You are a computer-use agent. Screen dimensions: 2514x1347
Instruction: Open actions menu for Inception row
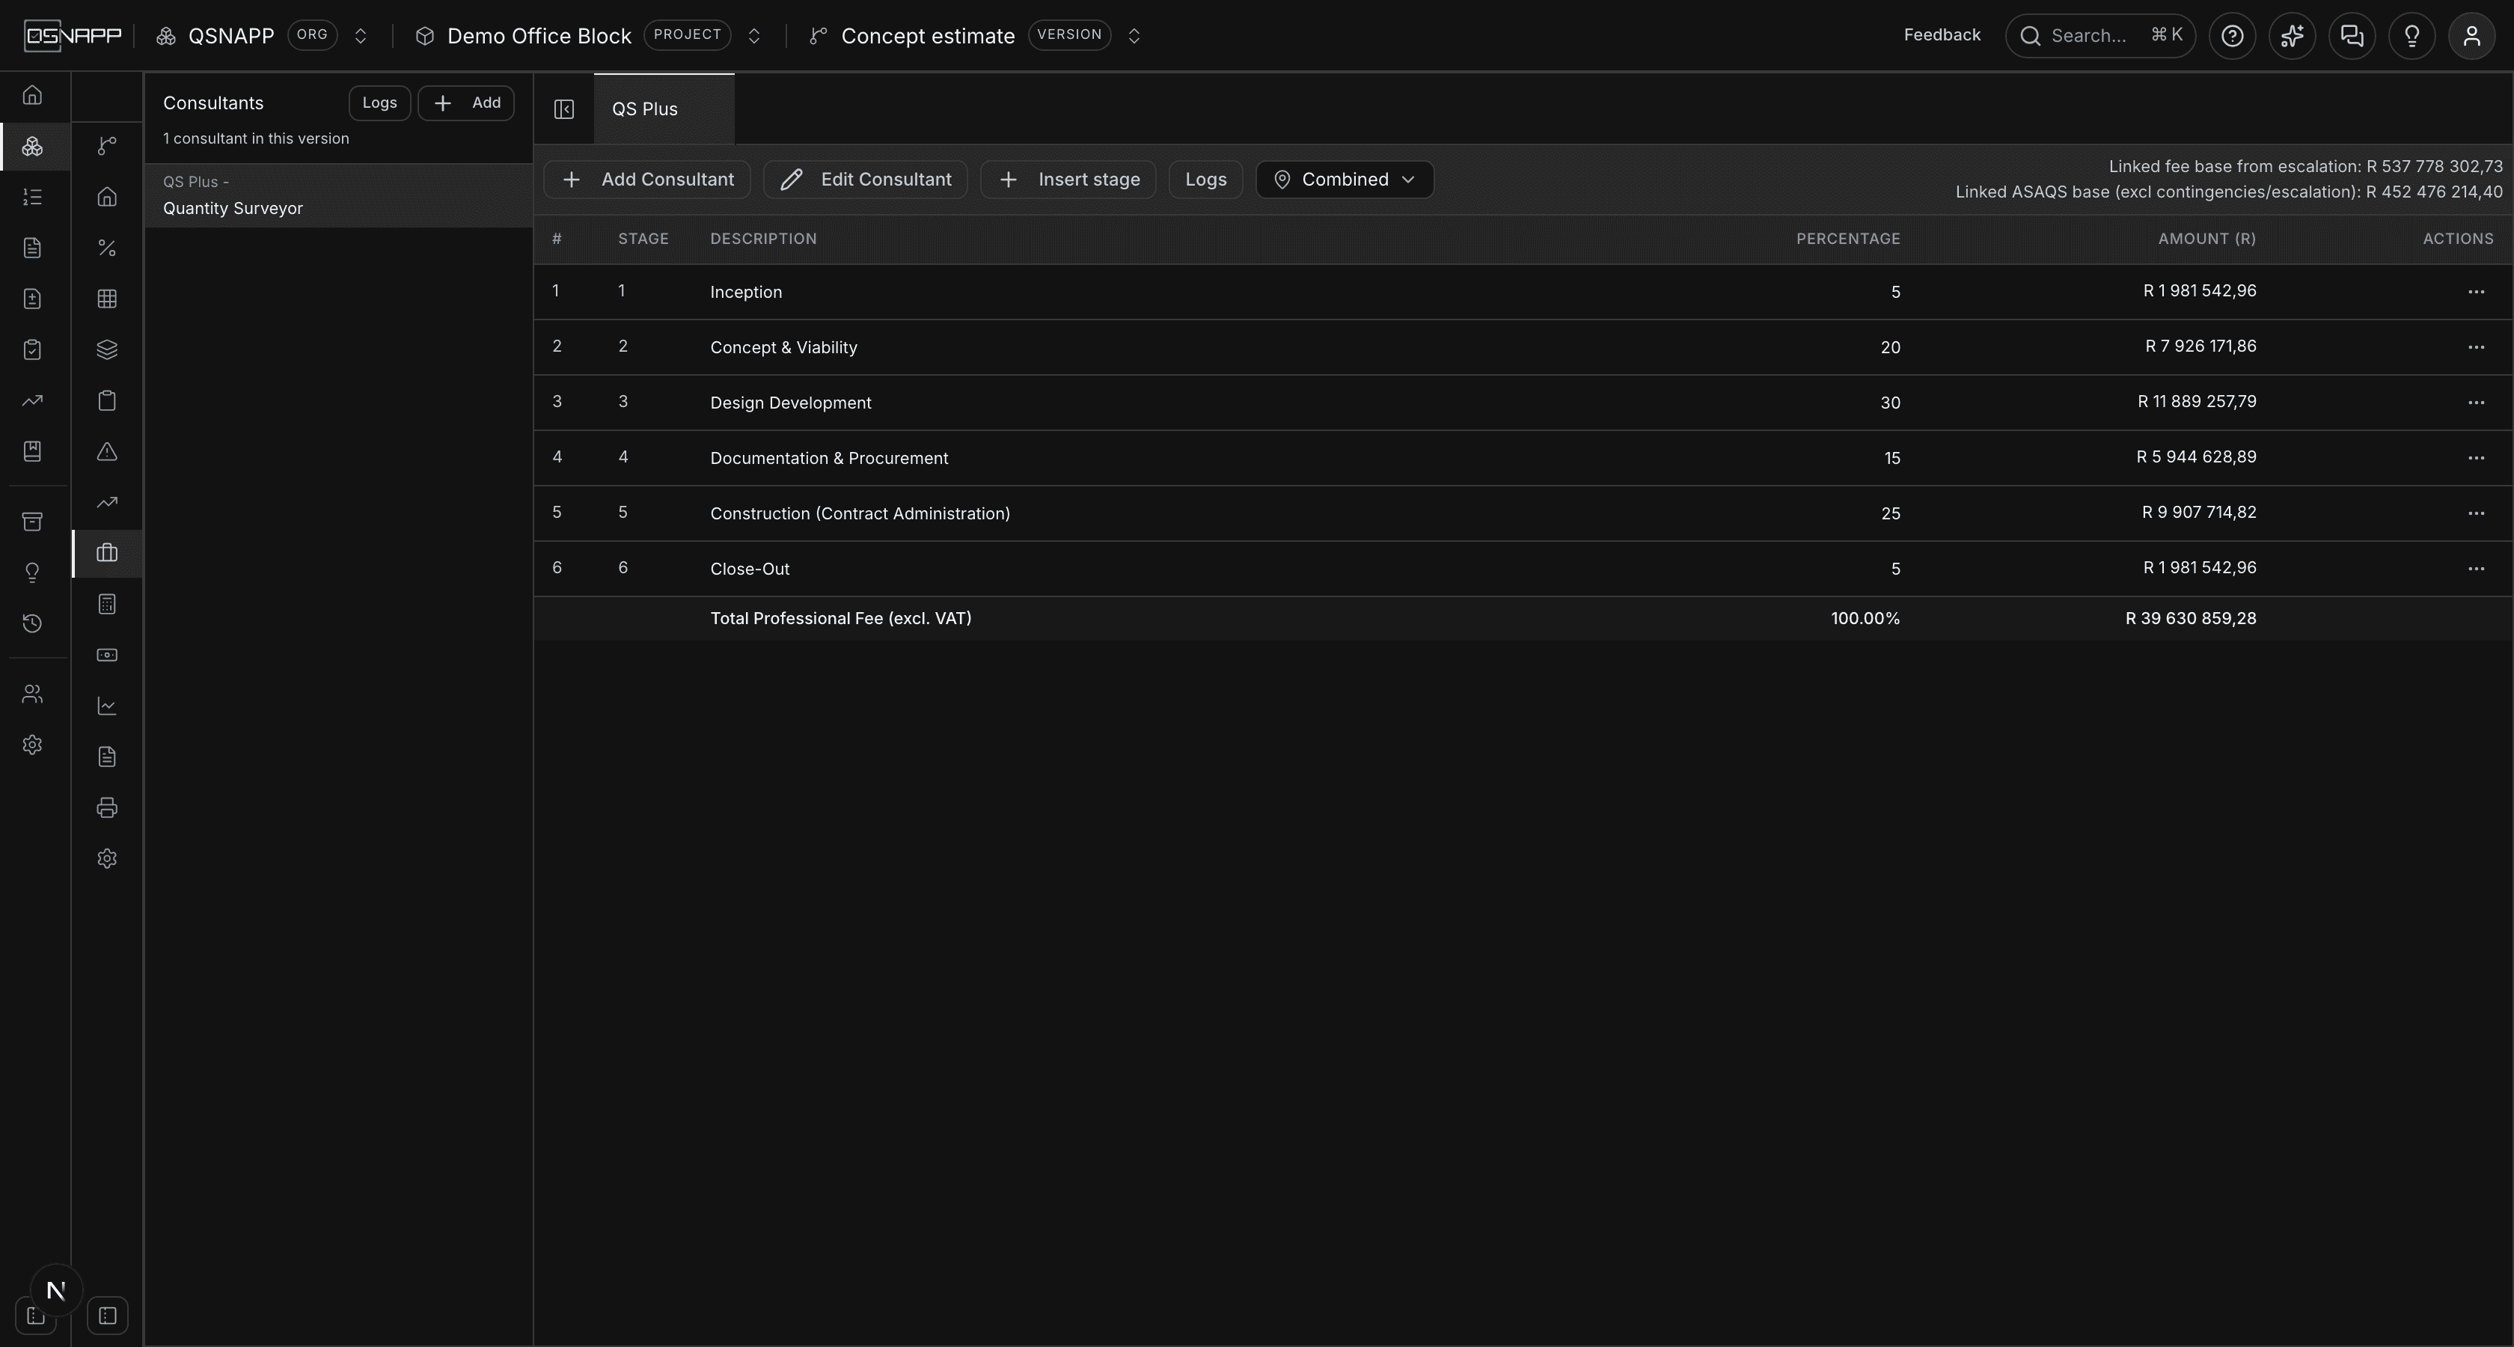[x=2476, y=292]
